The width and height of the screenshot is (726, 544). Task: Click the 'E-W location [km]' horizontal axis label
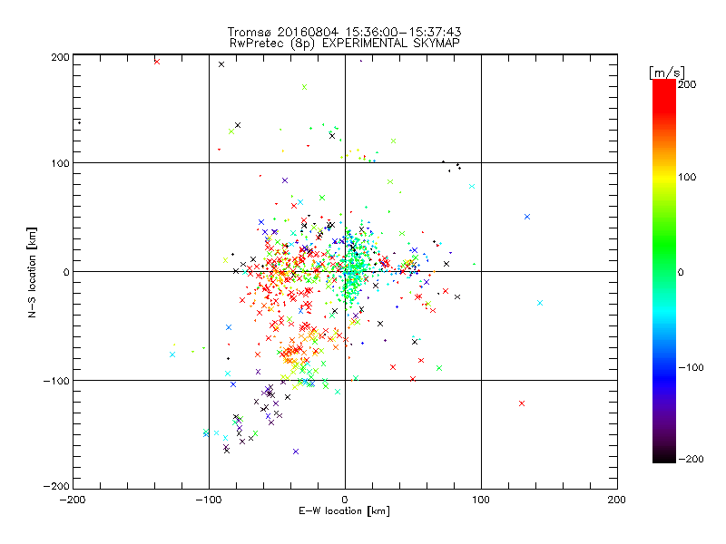tap(344, 511)
